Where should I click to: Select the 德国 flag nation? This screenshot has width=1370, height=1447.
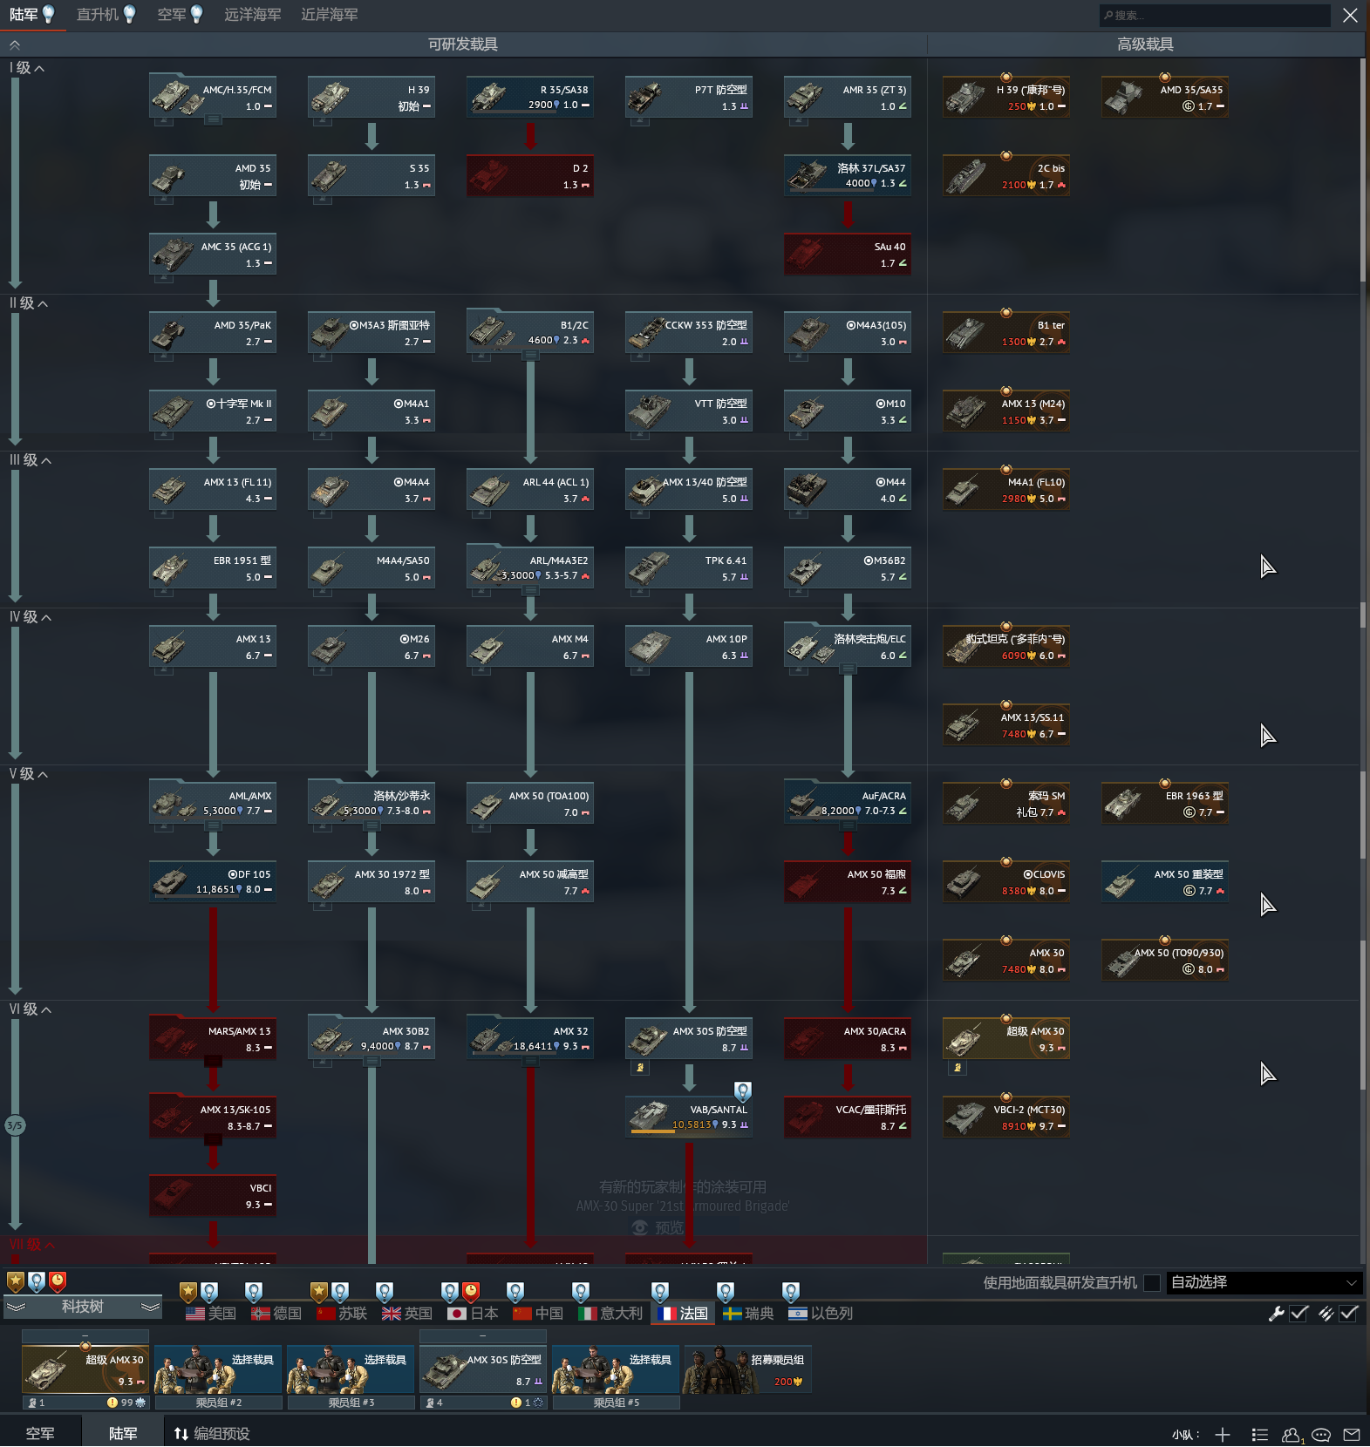click(276, 1314)
